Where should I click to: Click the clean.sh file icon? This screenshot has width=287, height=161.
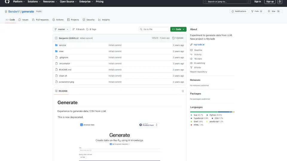(57, 76)
